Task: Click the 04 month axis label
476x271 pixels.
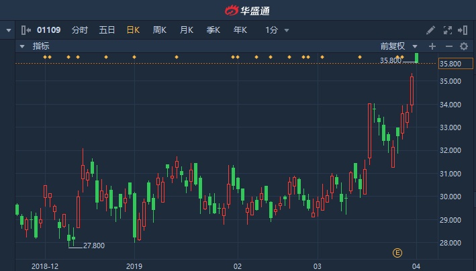Action: point(416,266)
